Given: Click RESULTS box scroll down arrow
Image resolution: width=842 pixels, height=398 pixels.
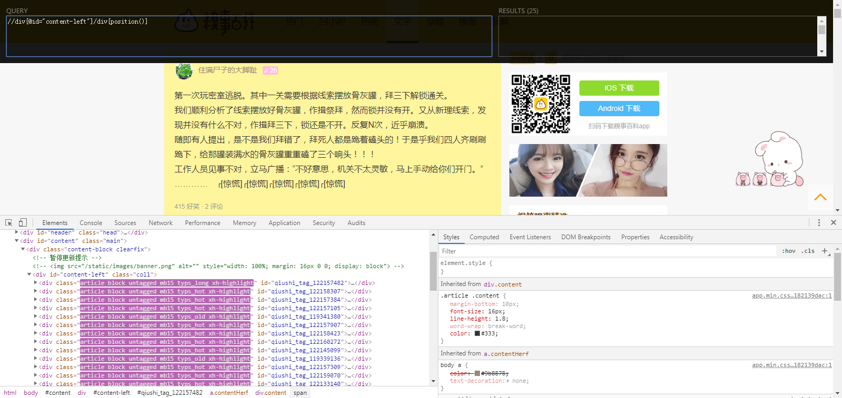Looking at the screenshot, I should pos(821,52).
